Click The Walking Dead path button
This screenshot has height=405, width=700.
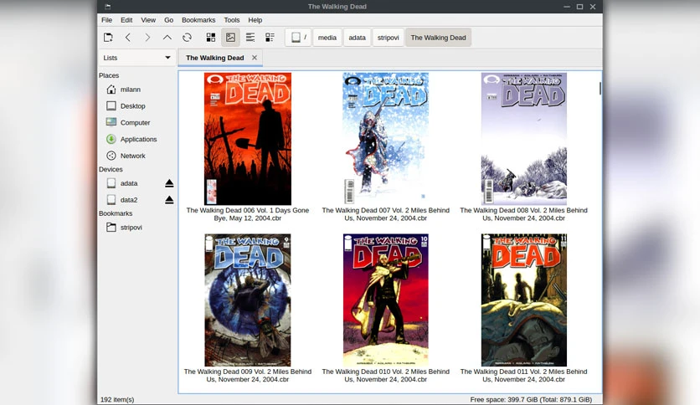pos(438,38)
